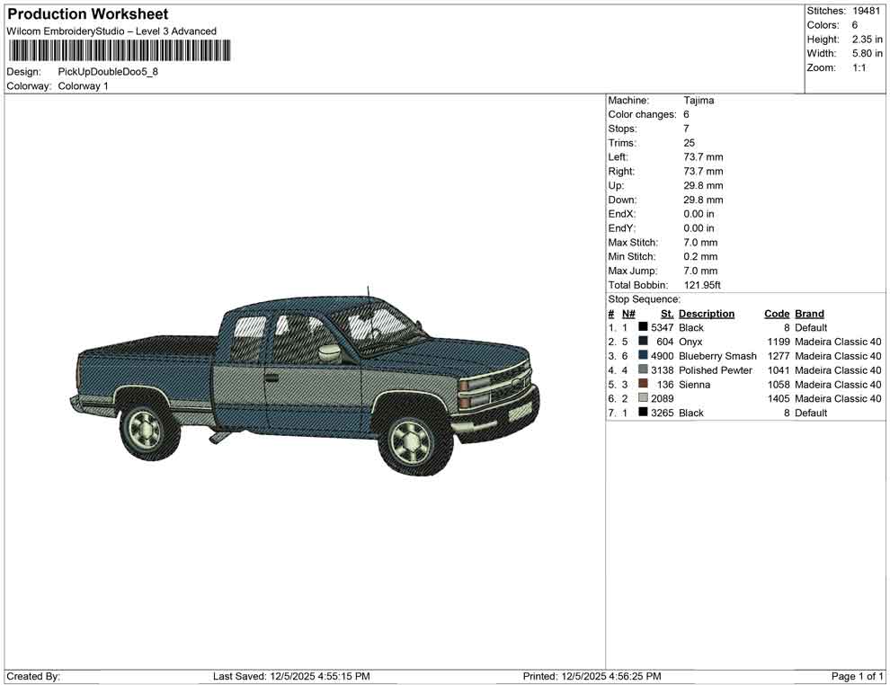Click the barcode under the Wilcom header
890x685 pixels.
tap(119, 49)
